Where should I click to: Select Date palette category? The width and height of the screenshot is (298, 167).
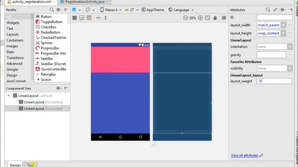tap(10, 52)
